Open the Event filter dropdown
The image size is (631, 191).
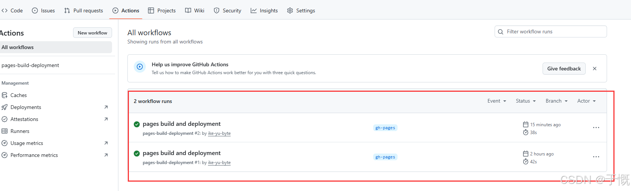click(x=497, y=101)
